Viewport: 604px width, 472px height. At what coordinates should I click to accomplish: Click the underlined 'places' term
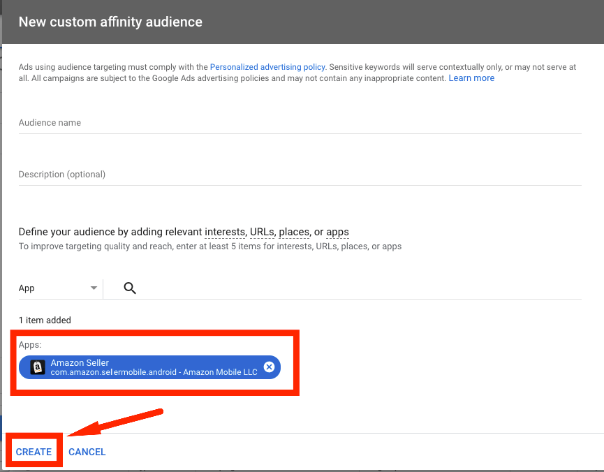294,232
